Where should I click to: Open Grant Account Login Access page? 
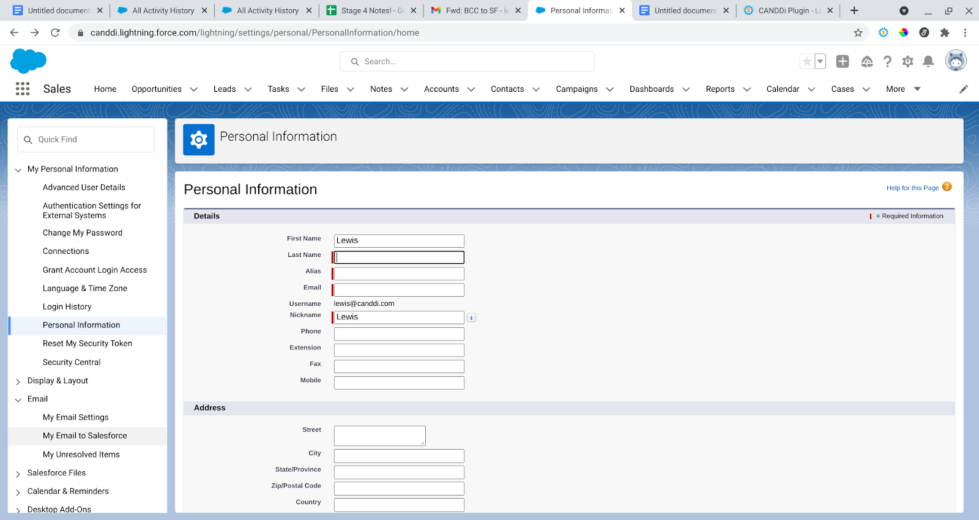[95, 270]
